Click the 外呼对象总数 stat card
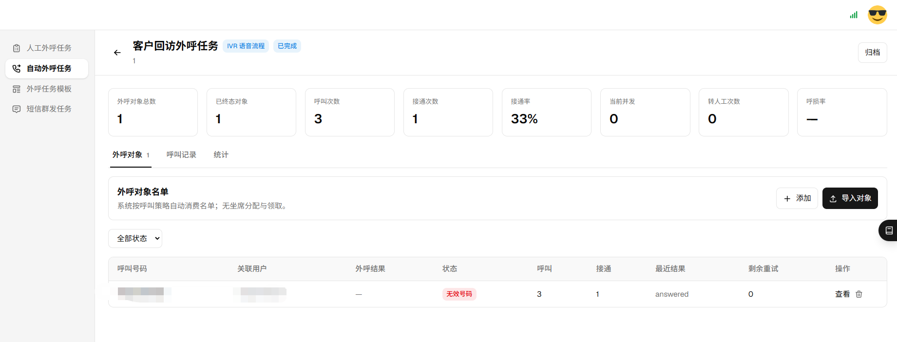This screenshot has height=342, width=897. tap(153, 112)
